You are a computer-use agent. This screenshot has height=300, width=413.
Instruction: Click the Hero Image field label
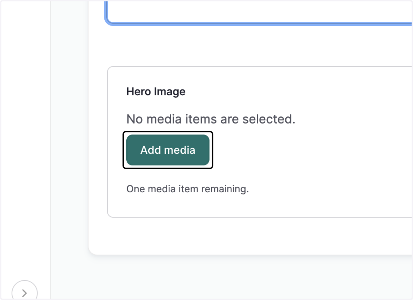[x=156, y=92]
